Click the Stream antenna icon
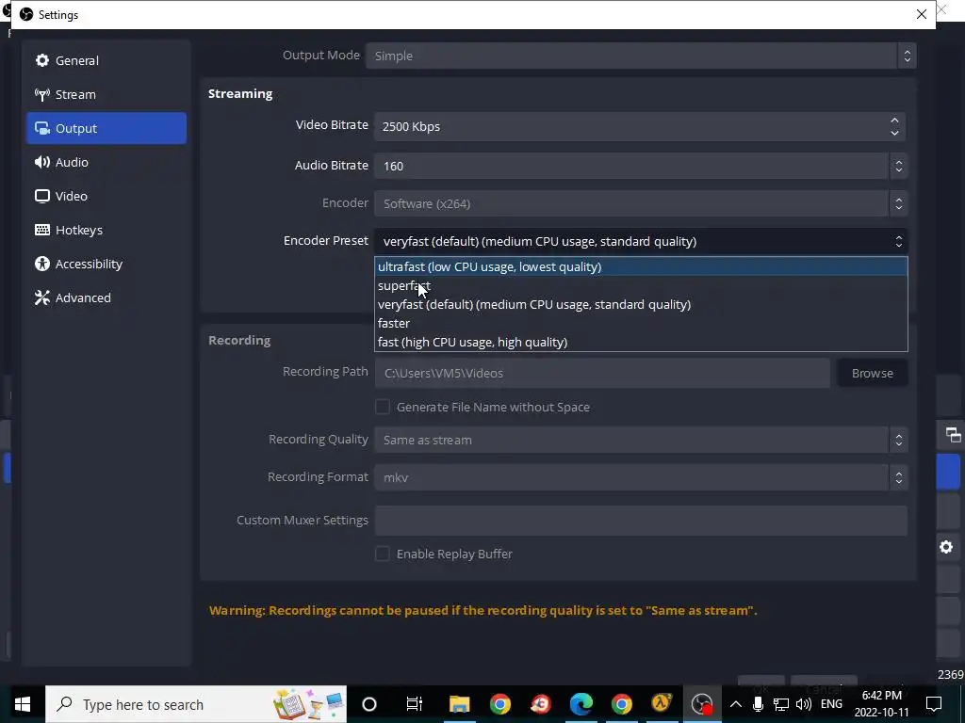This screenshot has width=965, height=723. [x=41, y=94]
